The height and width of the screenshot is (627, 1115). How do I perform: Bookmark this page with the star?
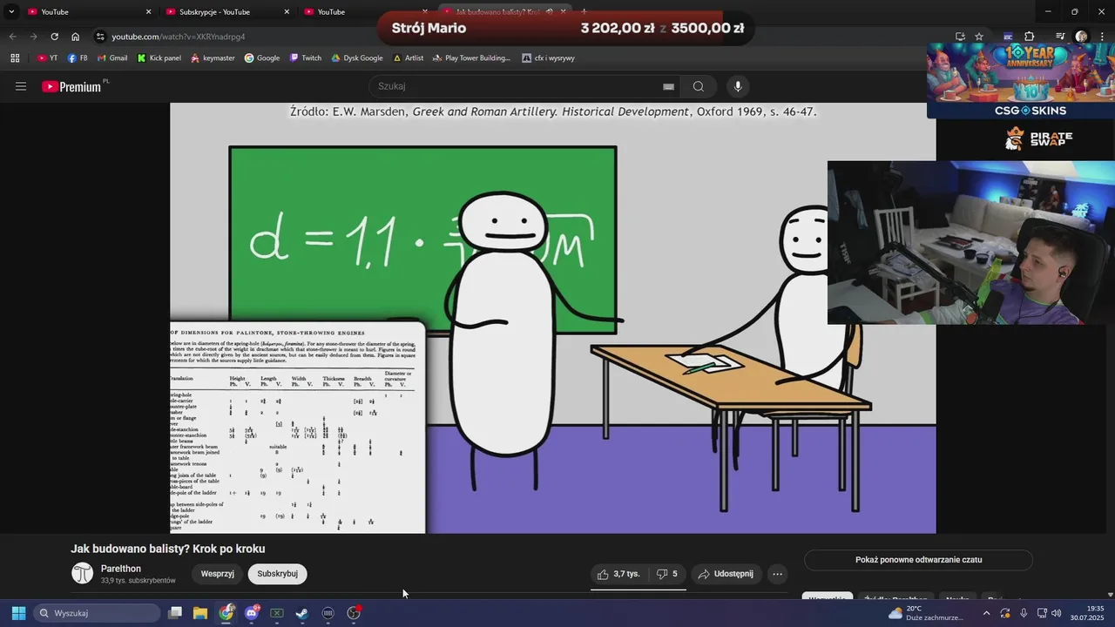click(x=979, y=37)
